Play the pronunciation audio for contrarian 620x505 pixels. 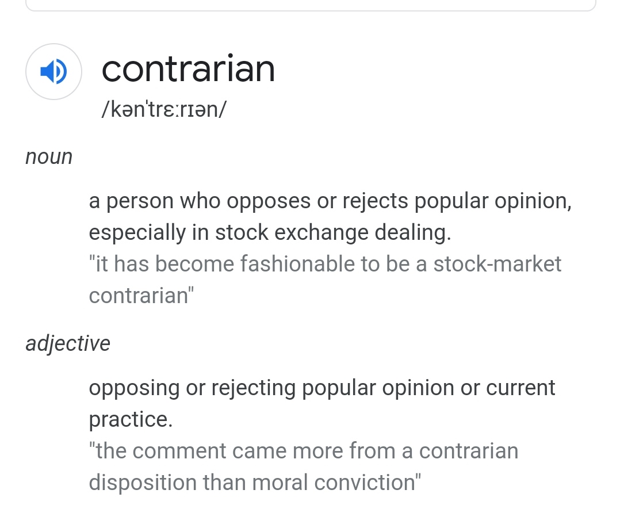[54, 71]
